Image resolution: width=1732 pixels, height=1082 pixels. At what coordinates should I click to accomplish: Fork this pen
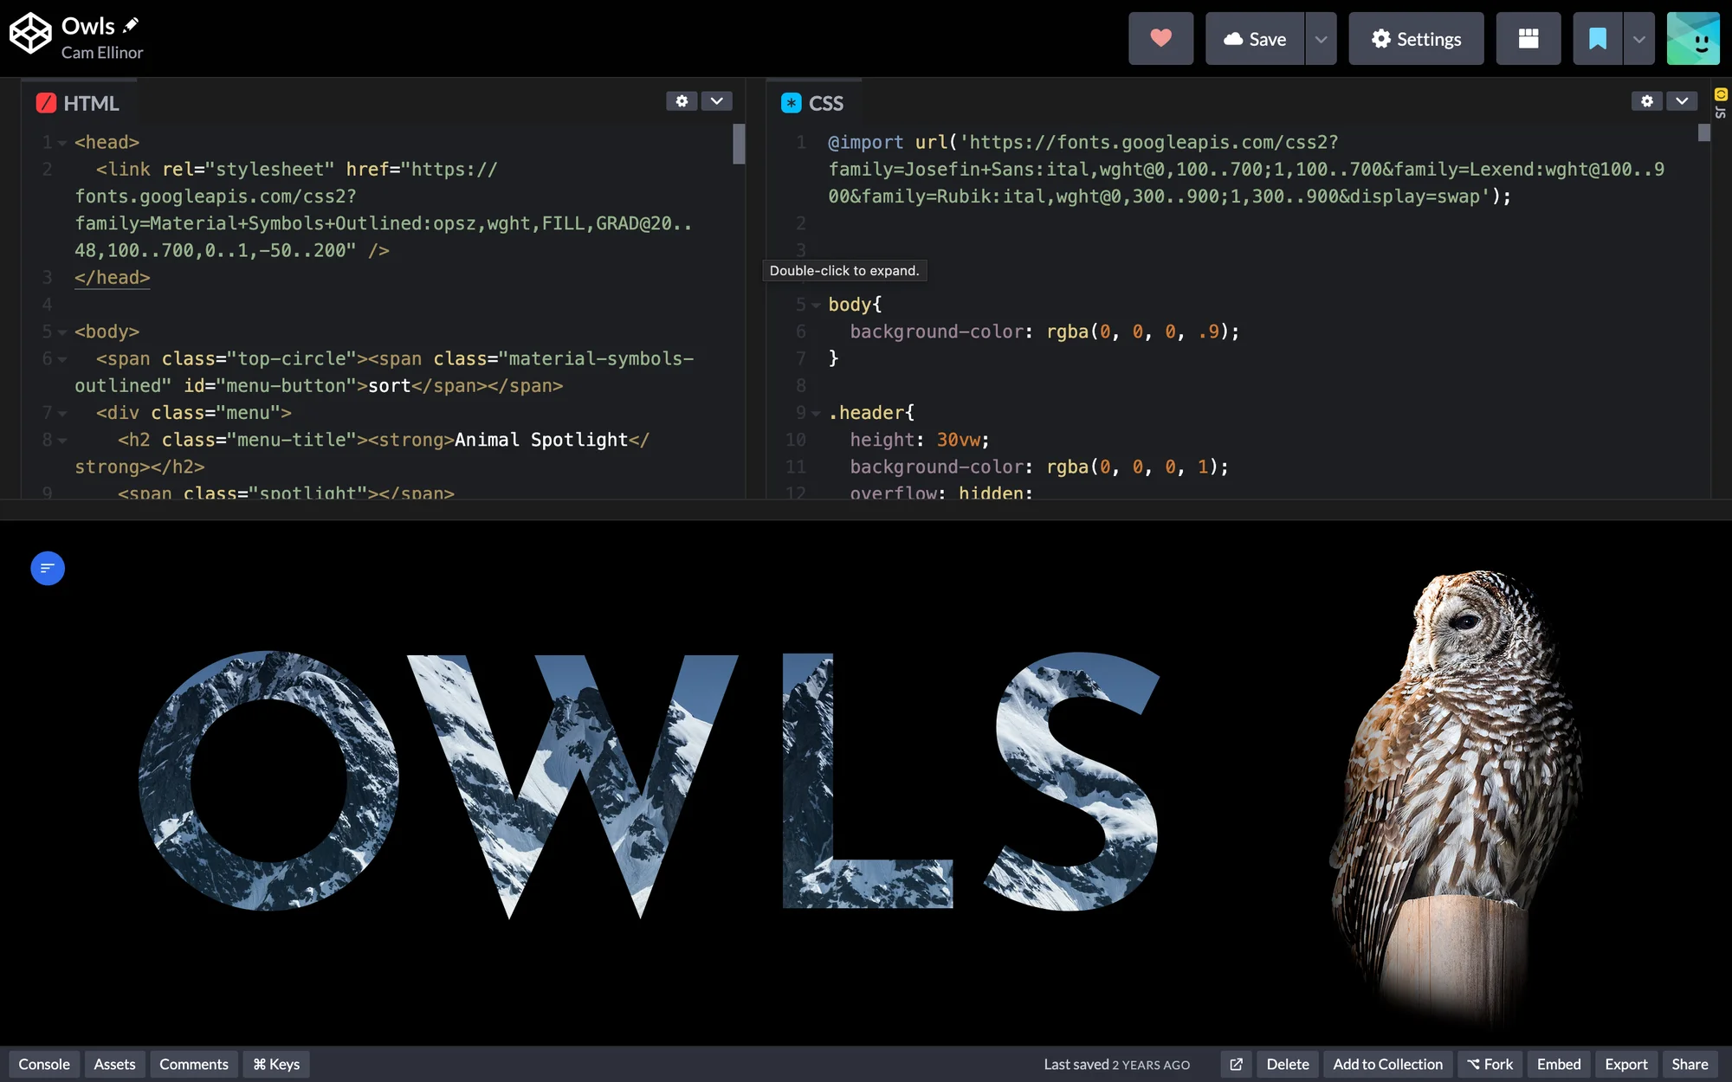[x=1490, y=1064]
